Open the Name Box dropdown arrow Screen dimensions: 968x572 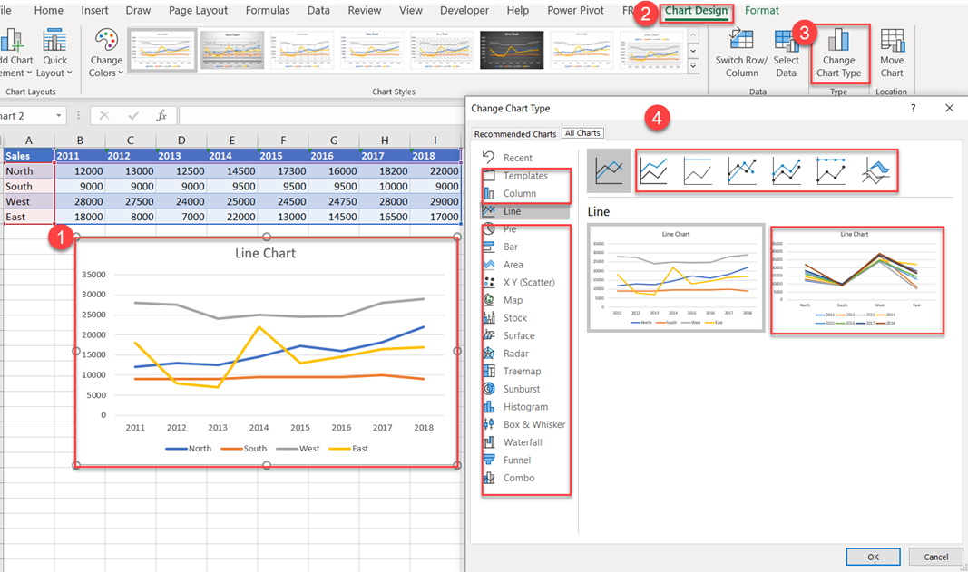[59, 115]
